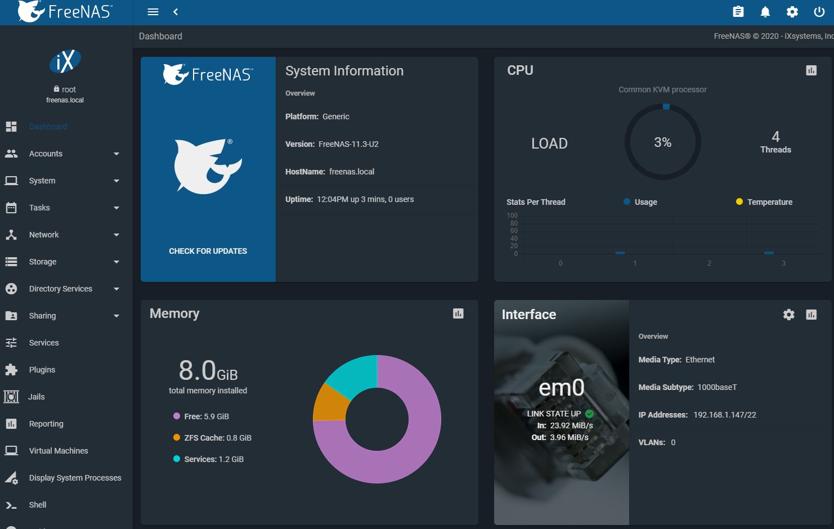Click the Plugins puzzle piece icon

click(x=11, y=370)
